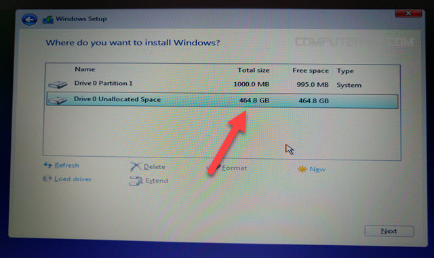Choose Extend partition
Viewport: 434px width, 258px height.
[x=157, y=181]
